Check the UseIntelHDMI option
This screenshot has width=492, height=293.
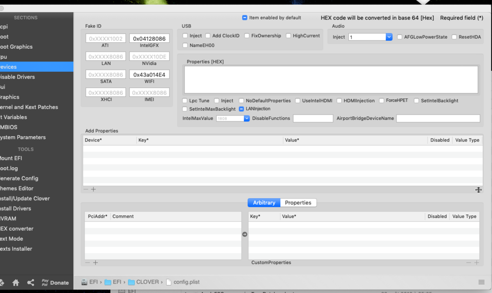pyautogui.click(x=298, y=101)
